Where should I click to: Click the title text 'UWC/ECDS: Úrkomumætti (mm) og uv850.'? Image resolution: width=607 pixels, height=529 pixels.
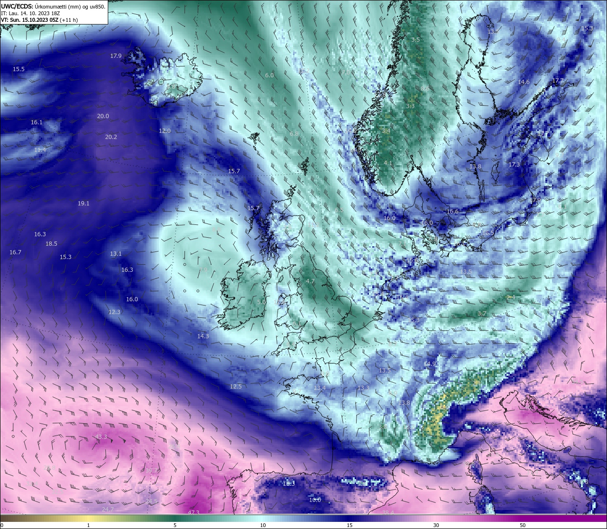pyautogui.click(x=53, y=7)
